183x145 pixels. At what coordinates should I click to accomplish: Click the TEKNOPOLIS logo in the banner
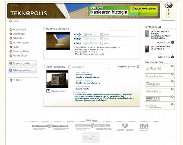pos(29,13)
